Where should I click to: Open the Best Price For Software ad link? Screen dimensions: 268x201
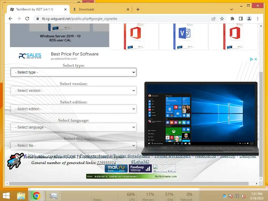tap(75, 54)
